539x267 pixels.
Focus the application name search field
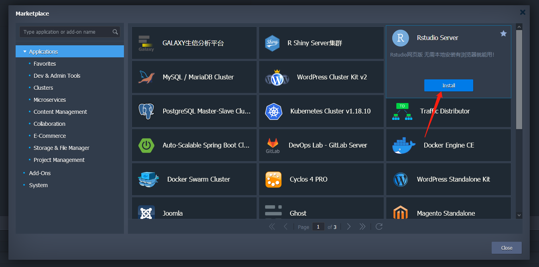(67, 32)
